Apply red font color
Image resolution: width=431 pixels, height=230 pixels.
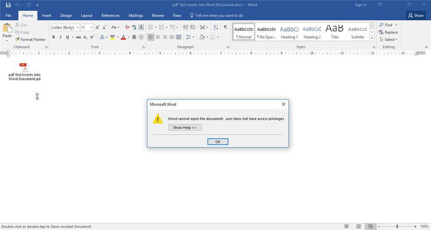[123, 37]
